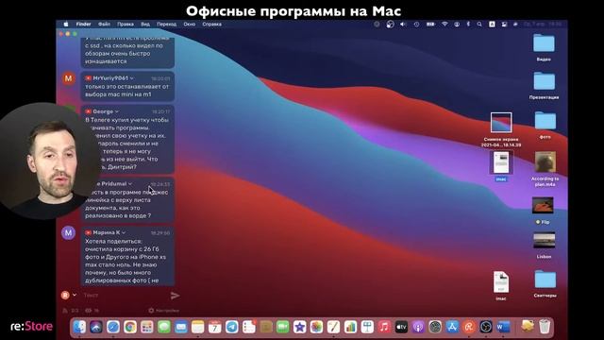Click the Bluetooth icon in menu bar
This screenshot has width=604, height=340.
pyautogui.click(x=468, y=24)
